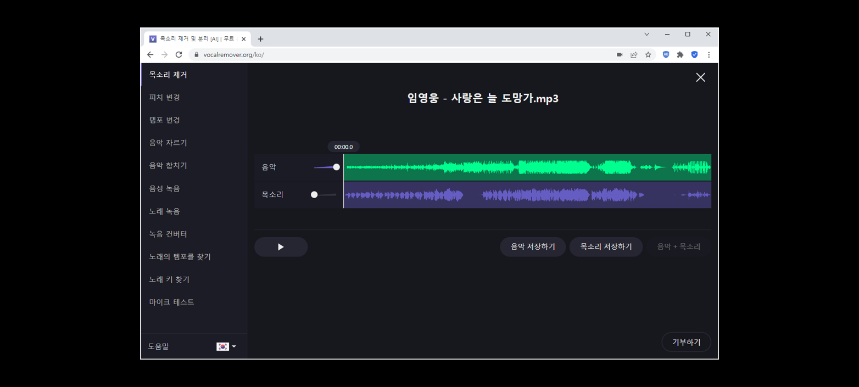The width and height of the screenshot is (859, 387).
Task: Click the blue shield extension icon
Action: coord(694,55)
